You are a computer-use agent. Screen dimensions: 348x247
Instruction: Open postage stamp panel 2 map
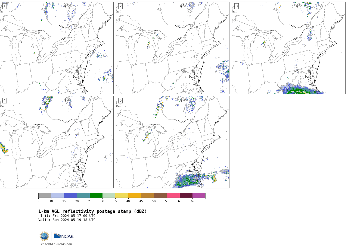[173, 48]
